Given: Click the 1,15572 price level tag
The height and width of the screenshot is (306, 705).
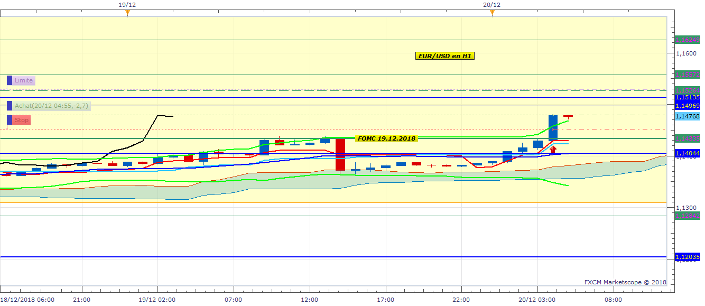Looking at the screenshot, I should (688, 75).
